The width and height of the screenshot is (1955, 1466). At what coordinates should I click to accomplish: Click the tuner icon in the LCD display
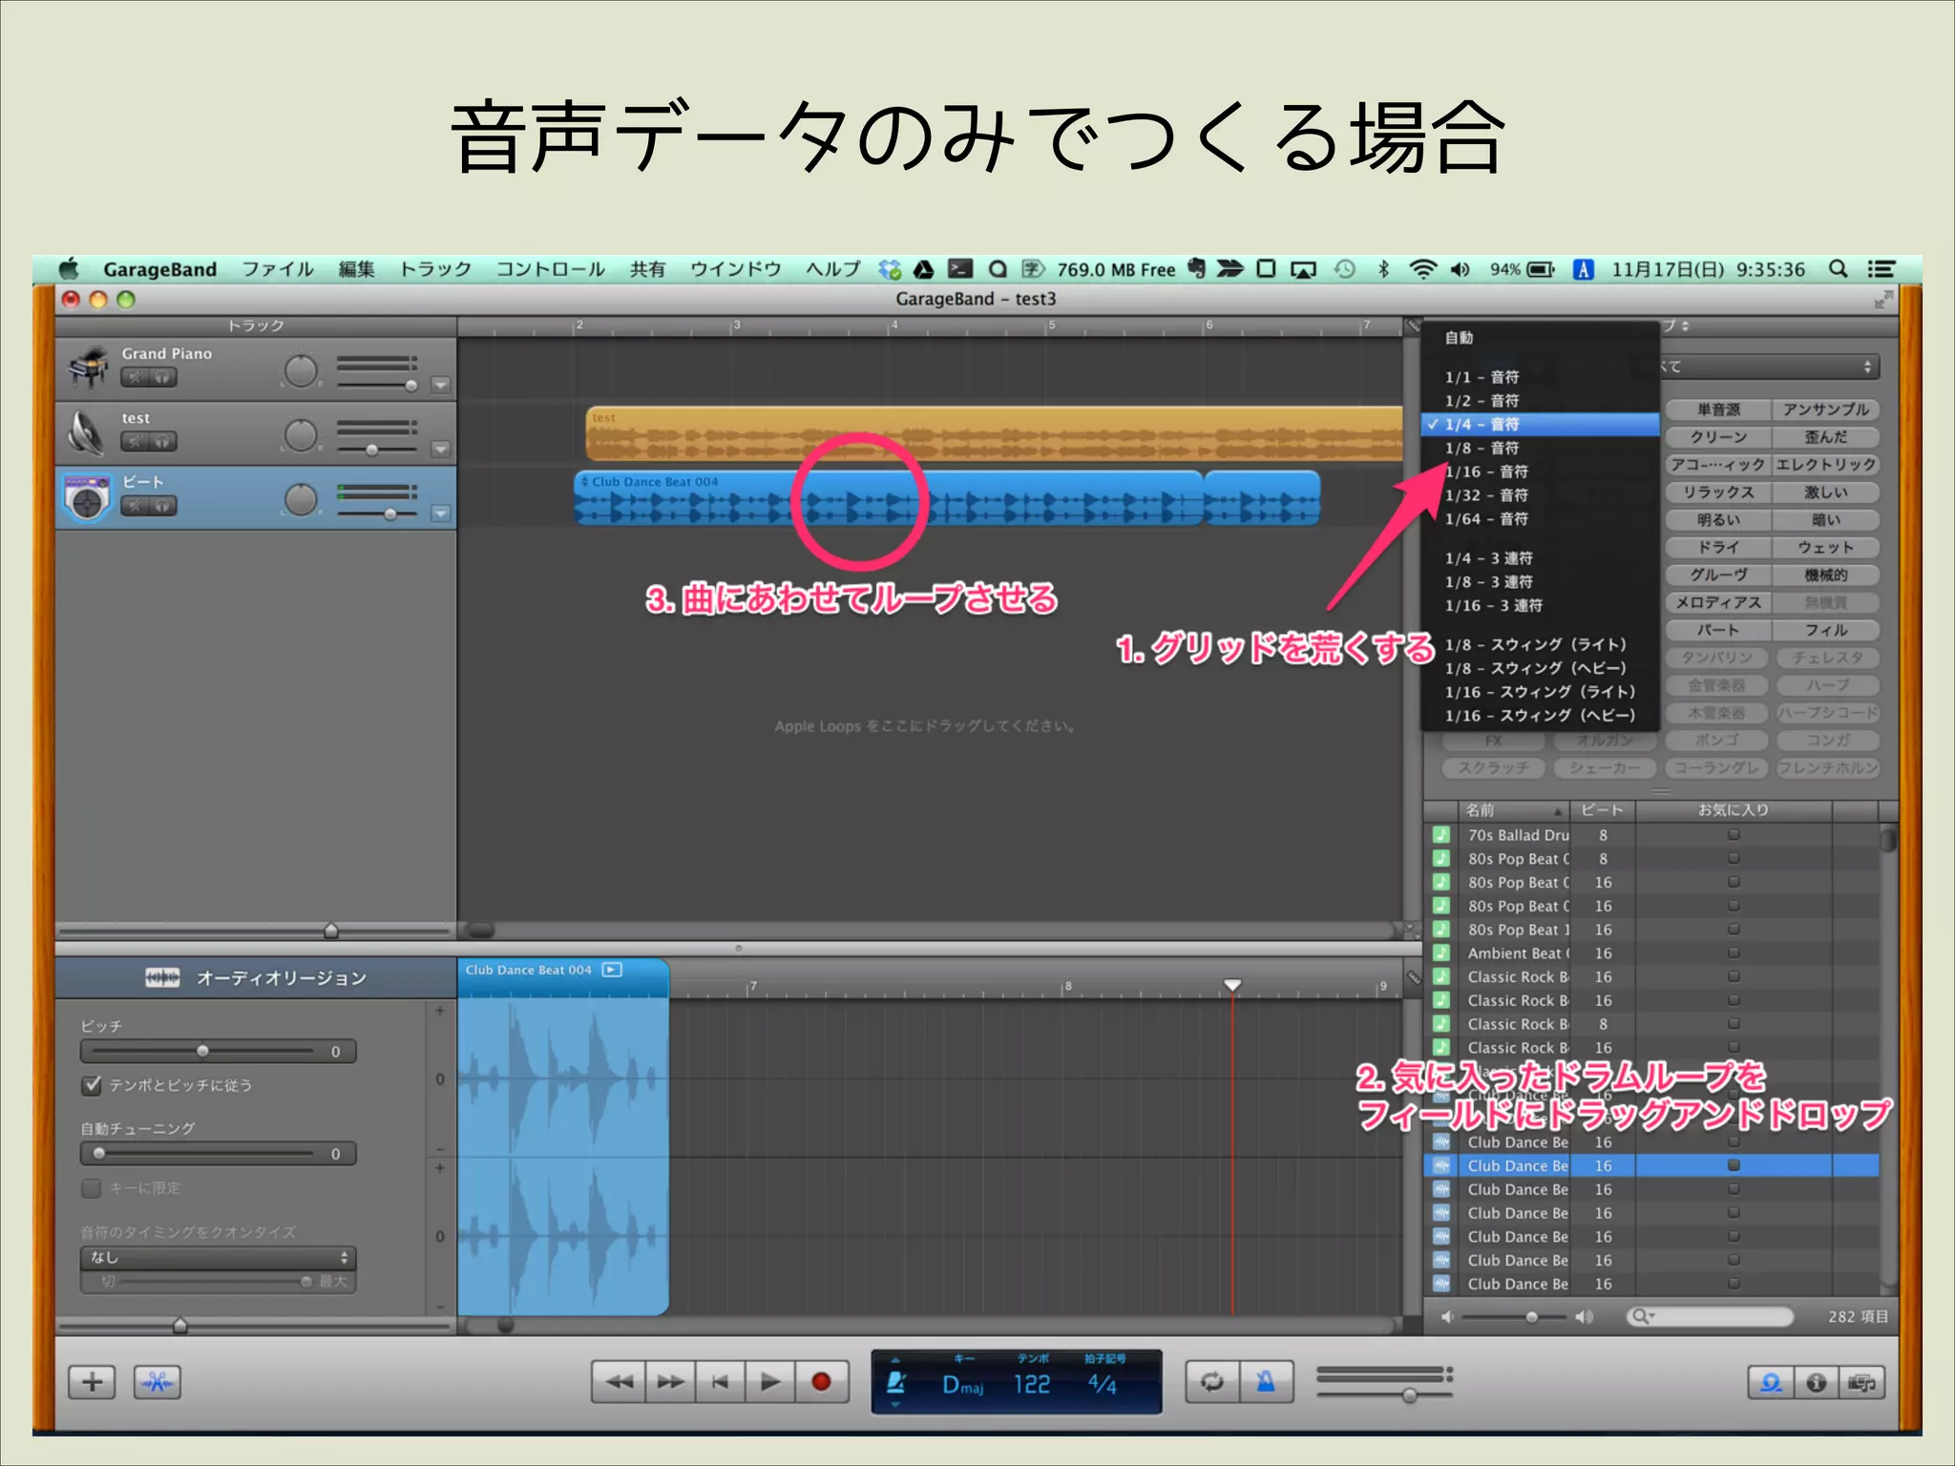[x=895, y=1383]
